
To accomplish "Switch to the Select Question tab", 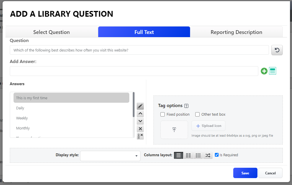I will [52, 32].
